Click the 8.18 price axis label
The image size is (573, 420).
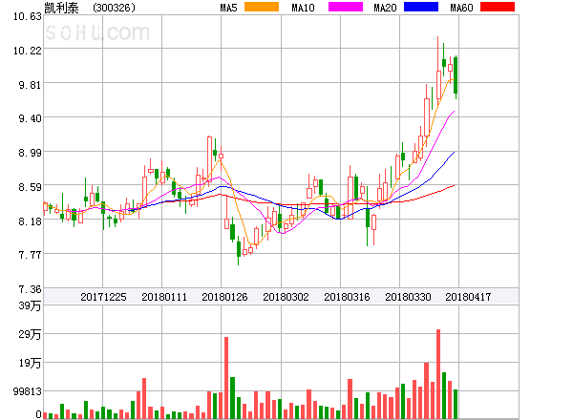(30, 221)
